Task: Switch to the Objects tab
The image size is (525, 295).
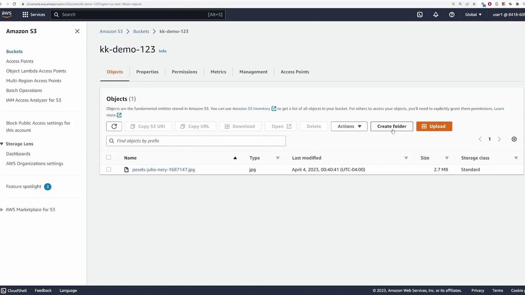Action: 115,72
